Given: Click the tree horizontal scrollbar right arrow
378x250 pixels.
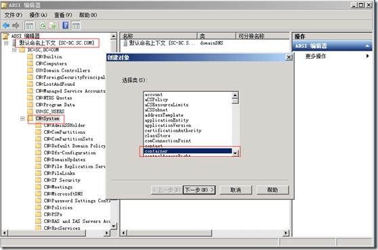Looking at the screenshot, I should click(107, 232).
